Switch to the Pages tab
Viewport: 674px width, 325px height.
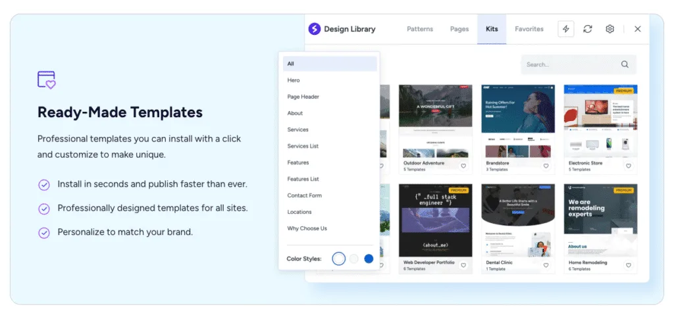point(459,29)
